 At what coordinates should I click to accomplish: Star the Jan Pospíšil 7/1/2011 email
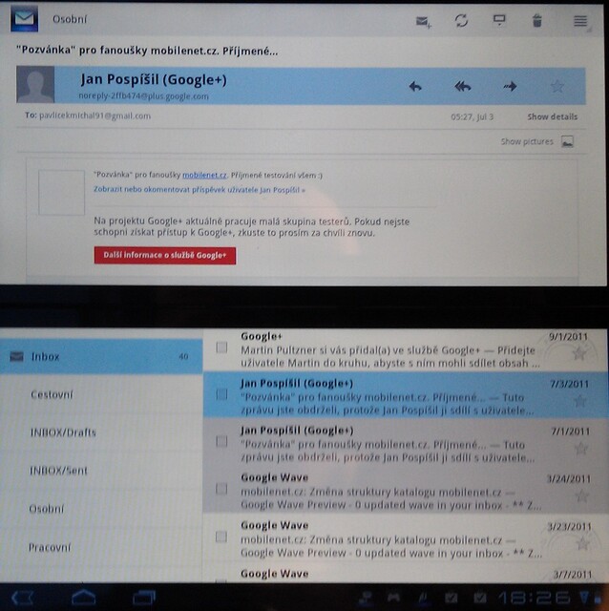(x=581, y=449)
